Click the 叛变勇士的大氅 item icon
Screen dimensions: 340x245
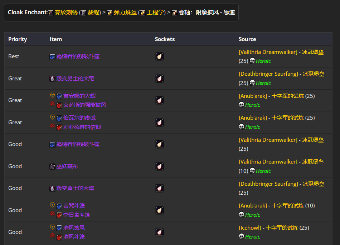coord(52,78)
